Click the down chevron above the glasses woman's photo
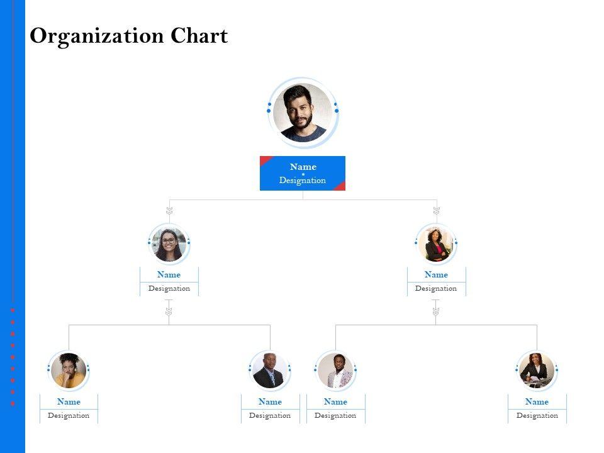The width and height of the screenshot is (604, 453). [x=169, y=211]
